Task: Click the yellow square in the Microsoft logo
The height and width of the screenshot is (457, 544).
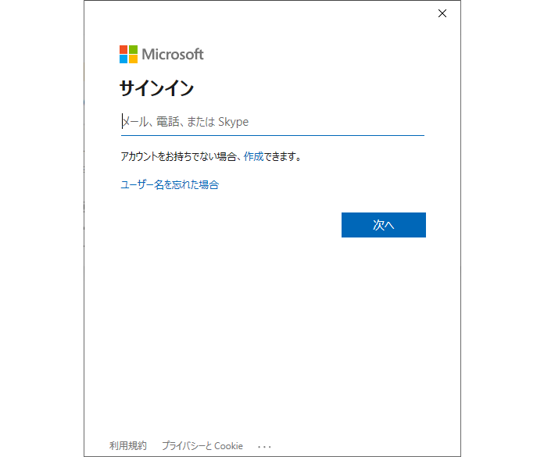Action: click(x=133, y=59)
